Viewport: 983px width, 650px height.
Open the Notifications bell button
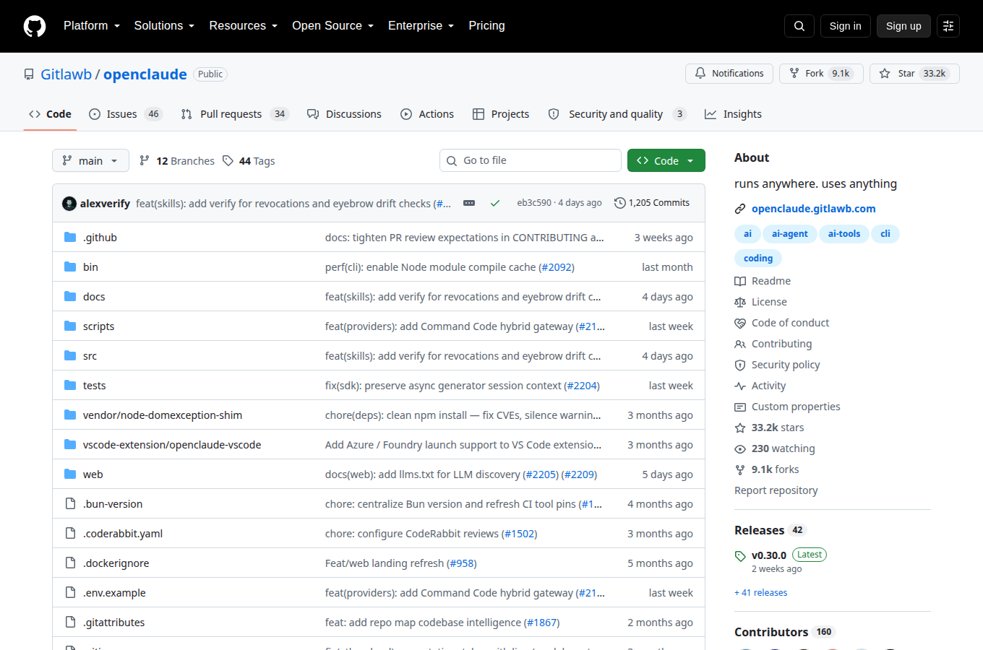[729, 74]
